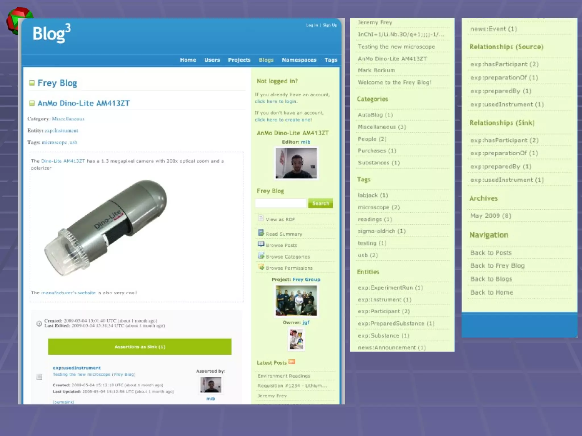The height and width of the screenshot is (436, 582).
Task: Click the Browse Permissions icon
Action: point(261,267)
